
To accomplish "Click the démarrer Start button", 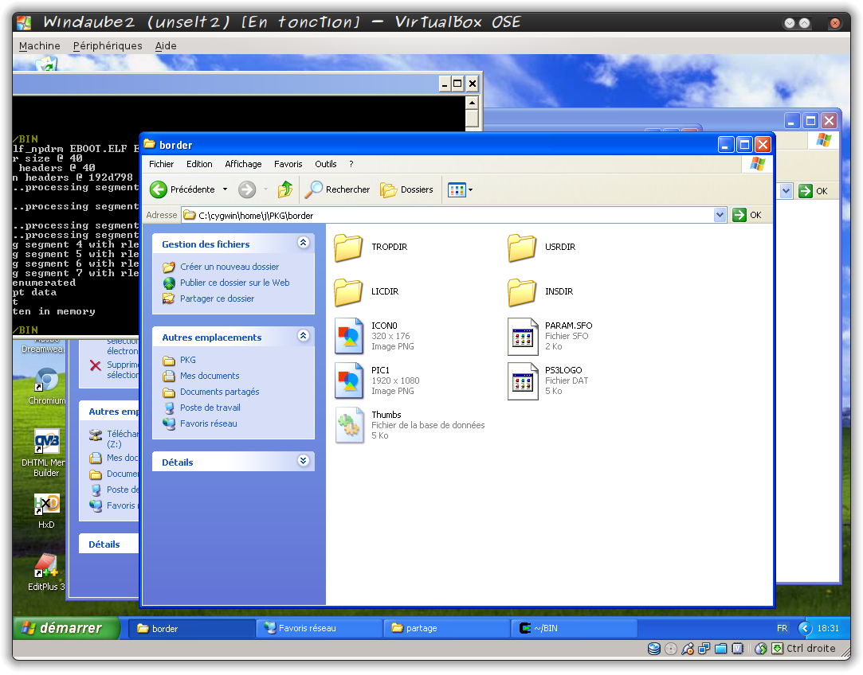I will 61,628.
